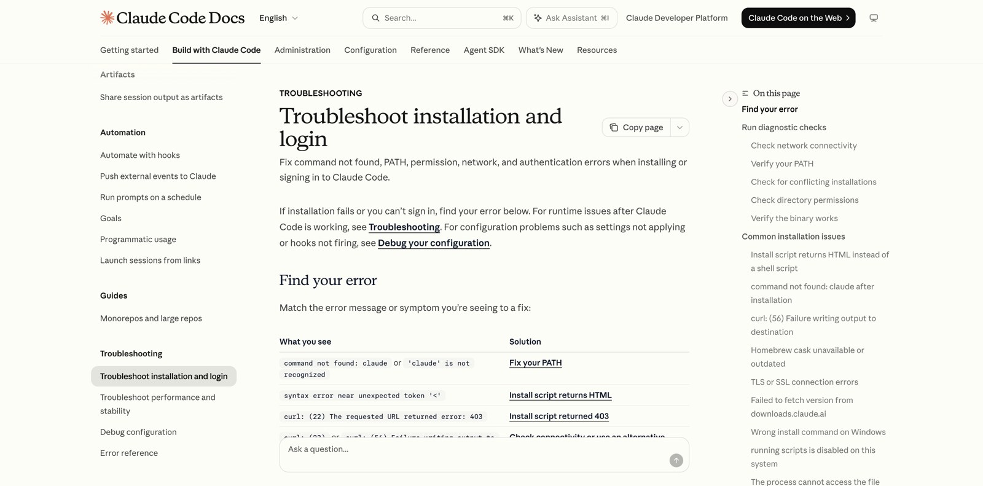Image resolution: width=983 pixels, height=486 pixels.
Task: Click Claude Code on the Web button
Action: (x=798, y=18)
